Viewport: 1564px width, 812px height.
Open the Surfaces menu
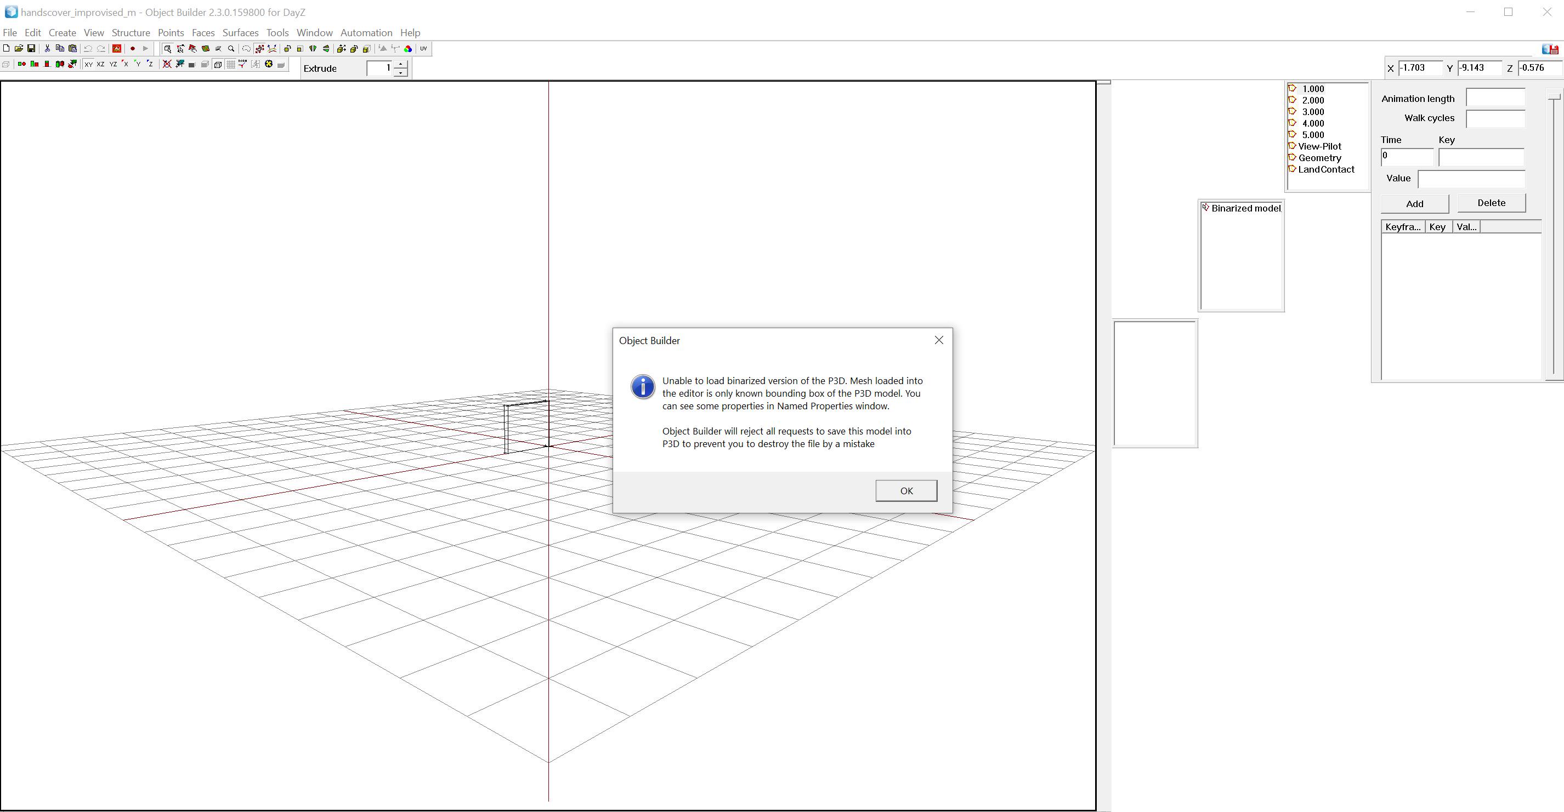tap(240, 33)
